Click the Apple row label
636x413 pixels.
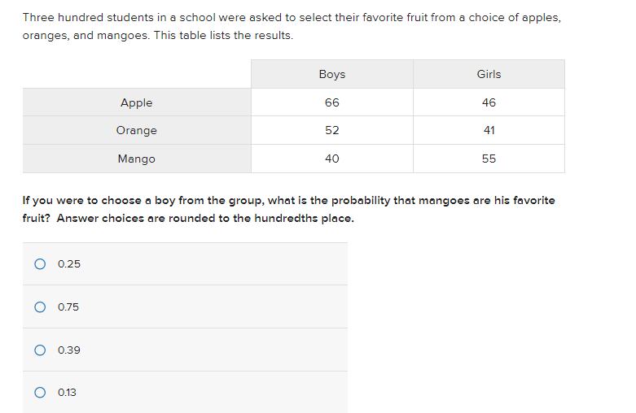(x=137, y=102)
